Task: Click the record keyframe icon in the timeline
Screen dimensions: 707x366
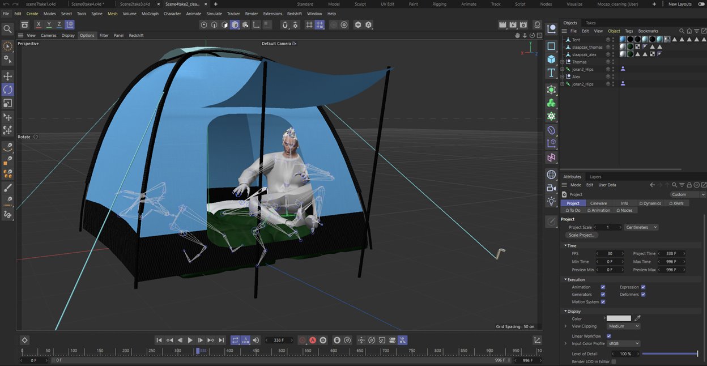Action: [303, 340]
